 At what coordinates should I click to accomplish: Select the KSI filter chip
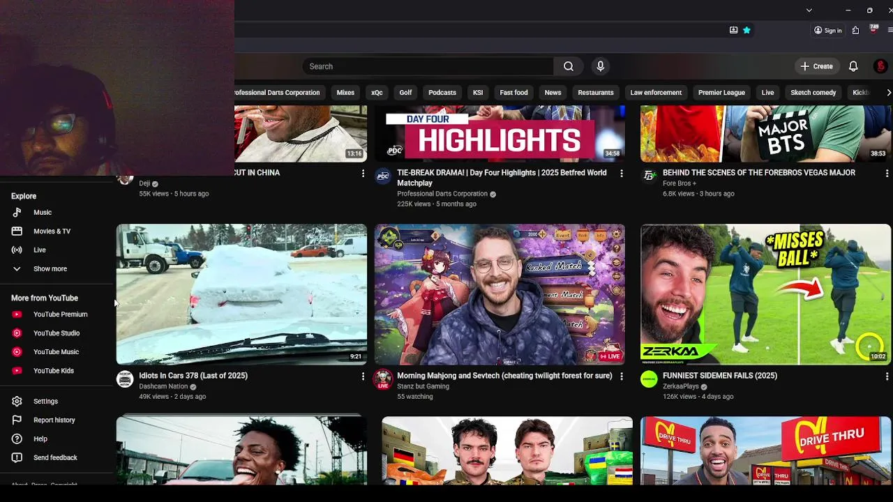(x=478, y=93)
